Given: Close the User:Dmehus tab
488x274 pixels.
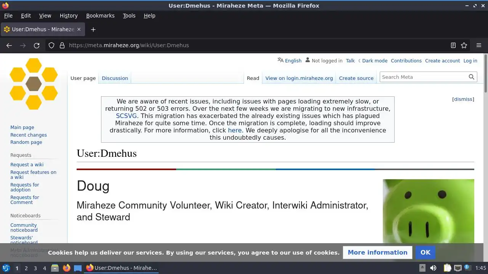Looking at the screenshot, I should point(79,29).
